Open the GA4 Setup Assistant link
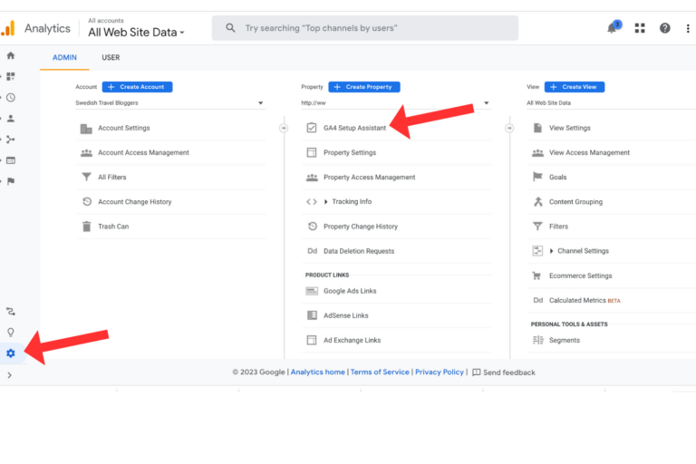This screenshot has width=696, height=464. [x=354, y=128]
